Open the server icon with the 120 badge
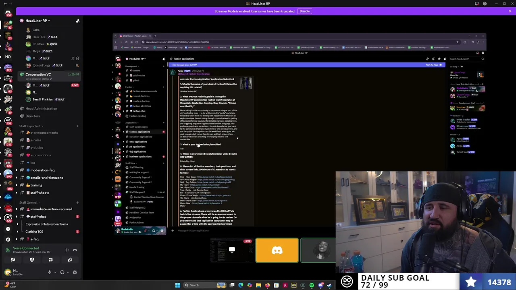Image resolution: width=516 pixels, height=290 pixels. (8, 68)
